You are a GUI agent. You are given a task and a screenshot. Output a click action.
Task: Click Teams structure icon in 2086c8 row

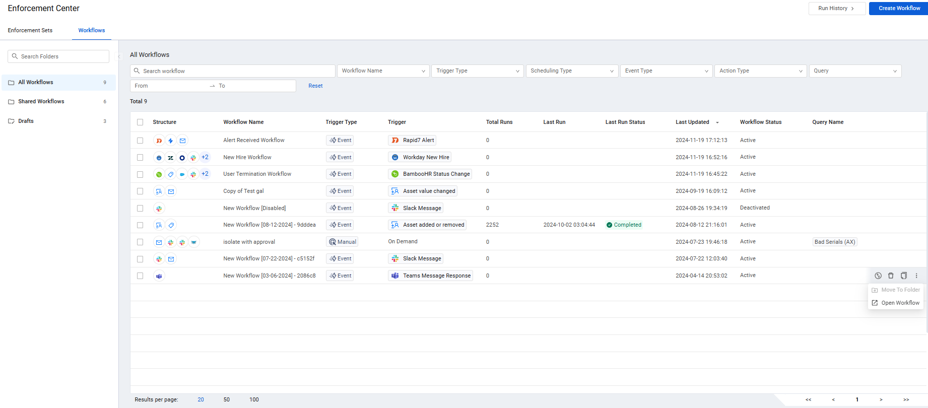click(159, 276)
